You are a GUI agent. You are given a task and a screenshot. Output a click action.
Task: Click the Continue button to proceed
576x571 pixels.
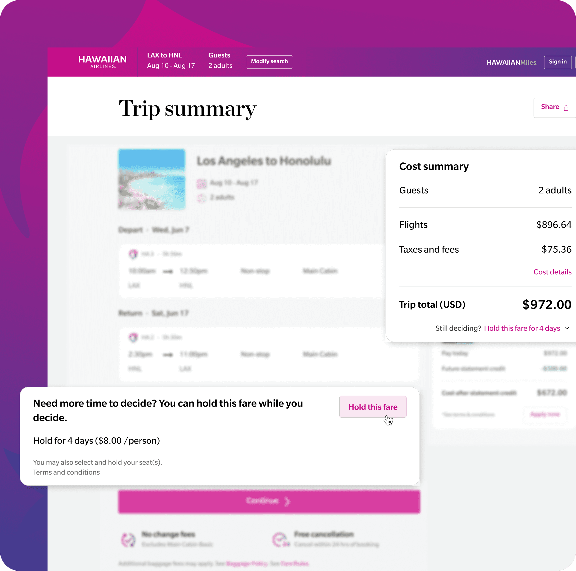pyautogui.click(x=268, y=501)
